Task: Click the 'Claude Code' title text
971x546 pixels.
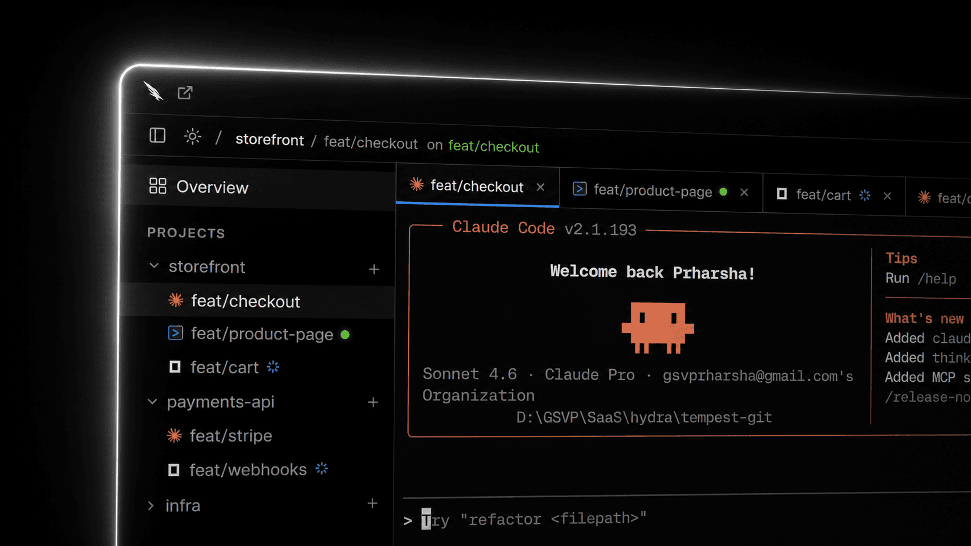Action: coord(504,227)
